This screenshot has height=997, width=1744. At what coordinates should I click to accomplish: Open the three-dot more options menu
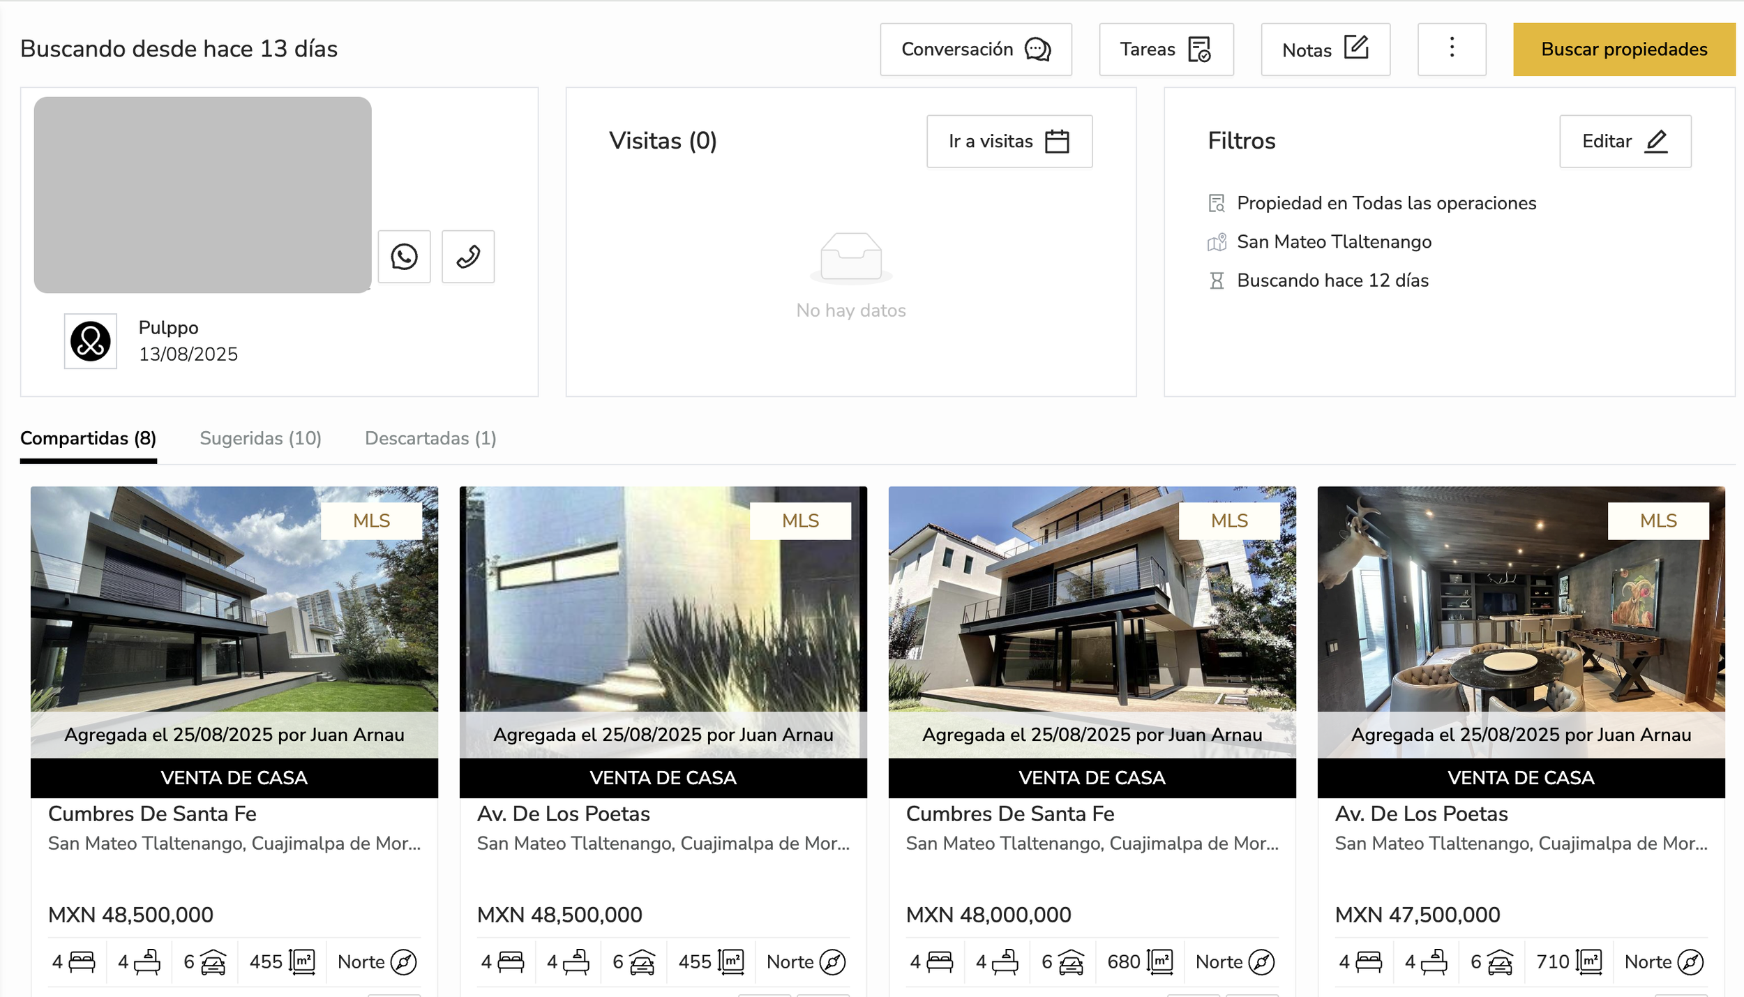1451,49
